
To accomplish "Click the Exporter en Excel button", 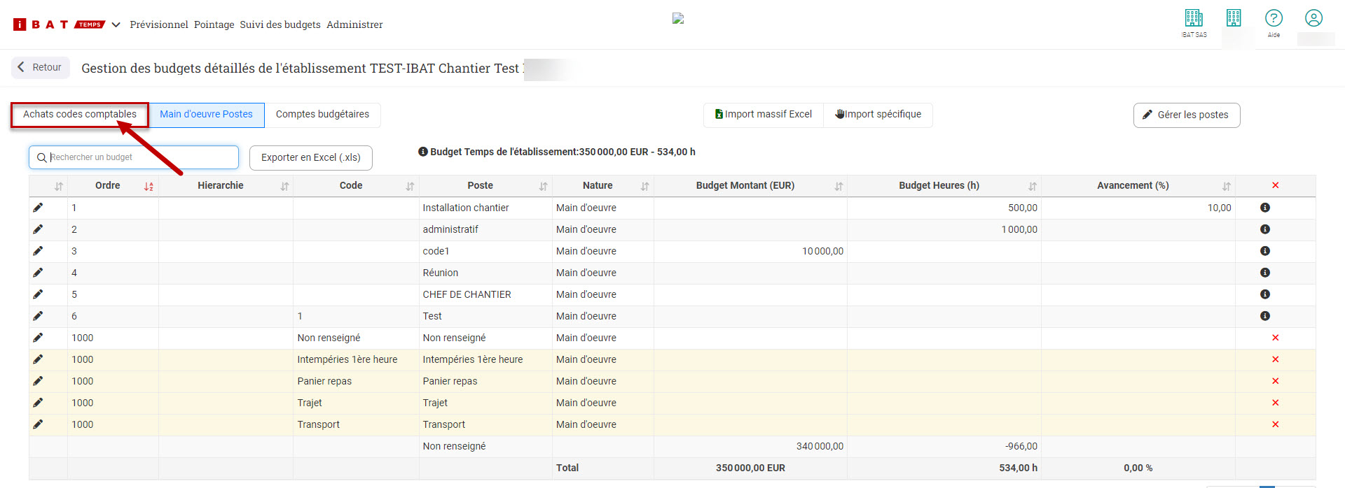I will click(310, 158).
